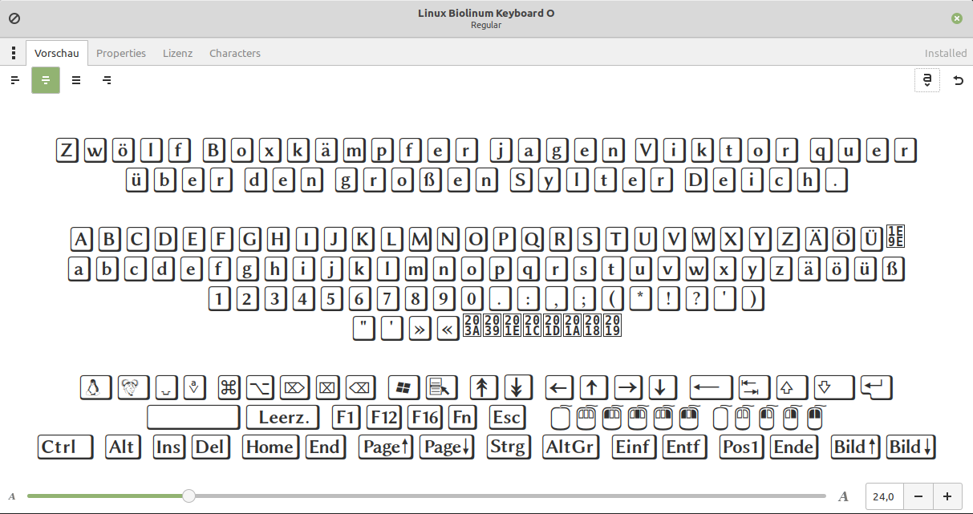Click the fourth preview style icon
The image size is (973, 514).
coord(107,80)
